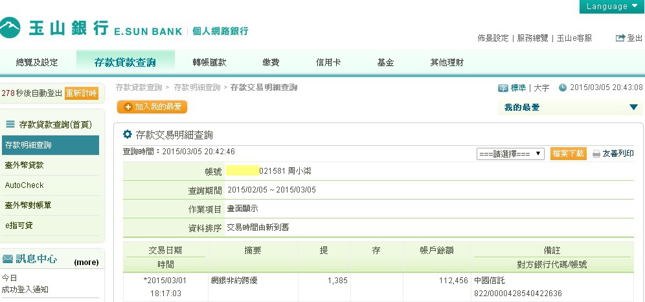Click the 交易日期 column header
This screenshot has height=302, width=645.
[x=165, y=251]
